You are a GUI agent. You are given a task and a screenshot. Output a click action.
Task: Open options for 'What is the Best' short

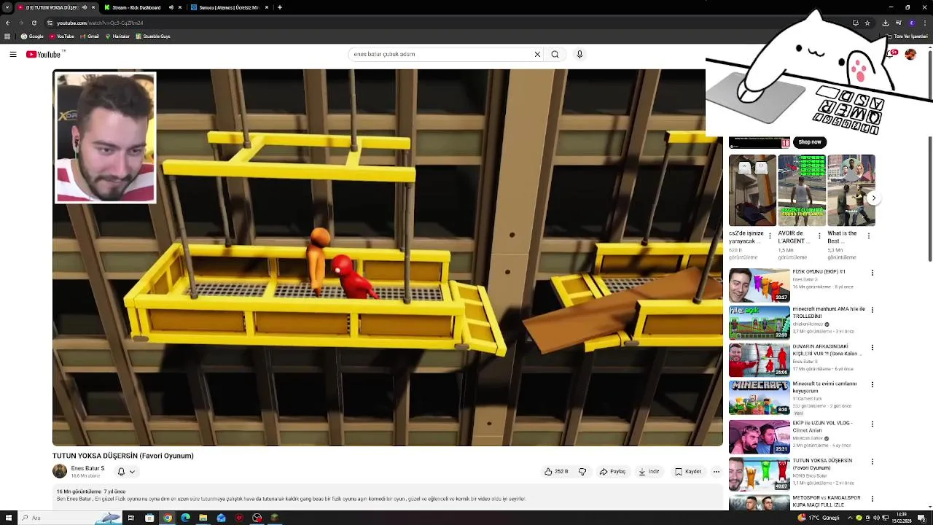(x=869, y=236)
